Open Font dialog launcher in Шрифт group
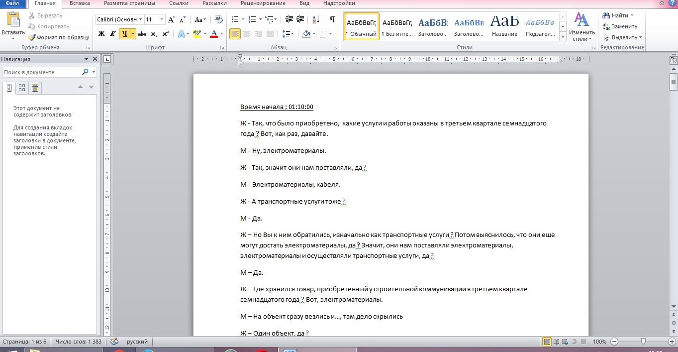Screen dimensions: 678x352 point(222,48)
